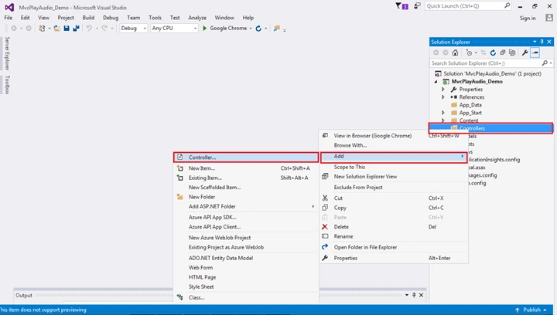Click the Navigate Forward toolbar icon
This screenshot has height=315, width=557.
pos(29,29)
